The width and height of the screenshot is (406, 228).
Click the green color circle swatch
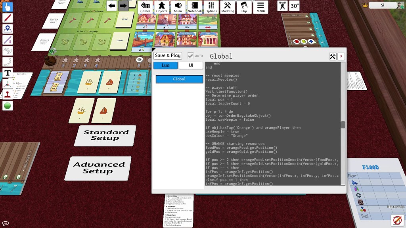pyautogui.click(x=8, y=106)
